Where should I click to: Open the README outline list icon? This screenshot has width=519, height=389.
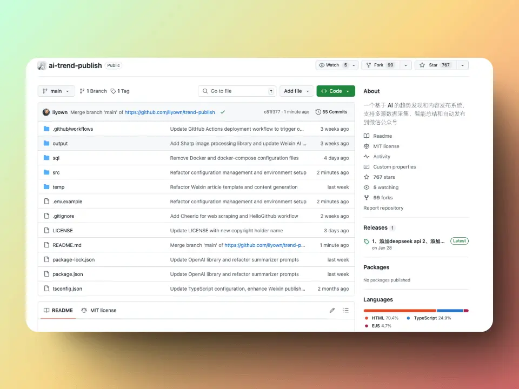coord(346,311)
